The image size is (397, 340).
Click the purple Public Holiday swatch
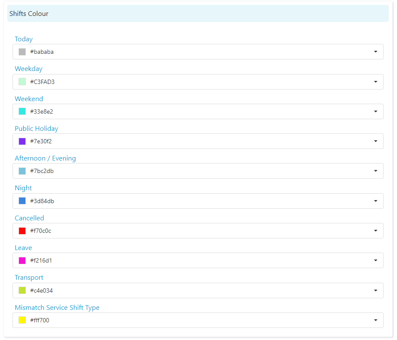(x=22, y=141)
